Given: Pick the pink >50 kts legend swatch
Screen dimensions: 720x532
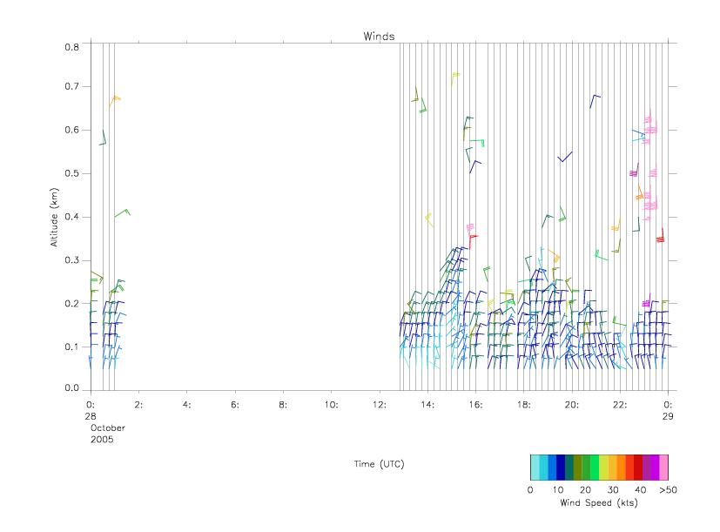Looking at the screenshot, I should tap(664, 468).
